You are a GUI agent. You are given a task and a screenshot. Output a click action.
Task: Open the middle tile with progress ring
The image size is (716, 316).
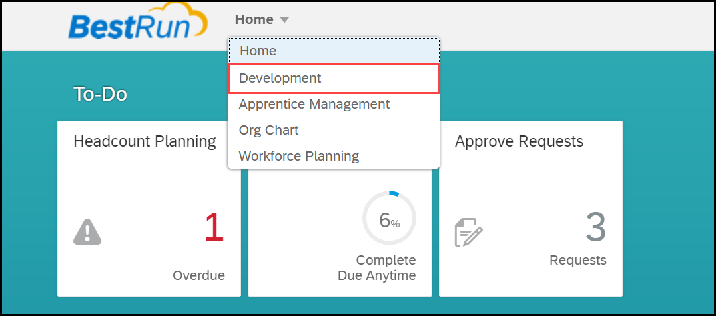click(340, 232)
